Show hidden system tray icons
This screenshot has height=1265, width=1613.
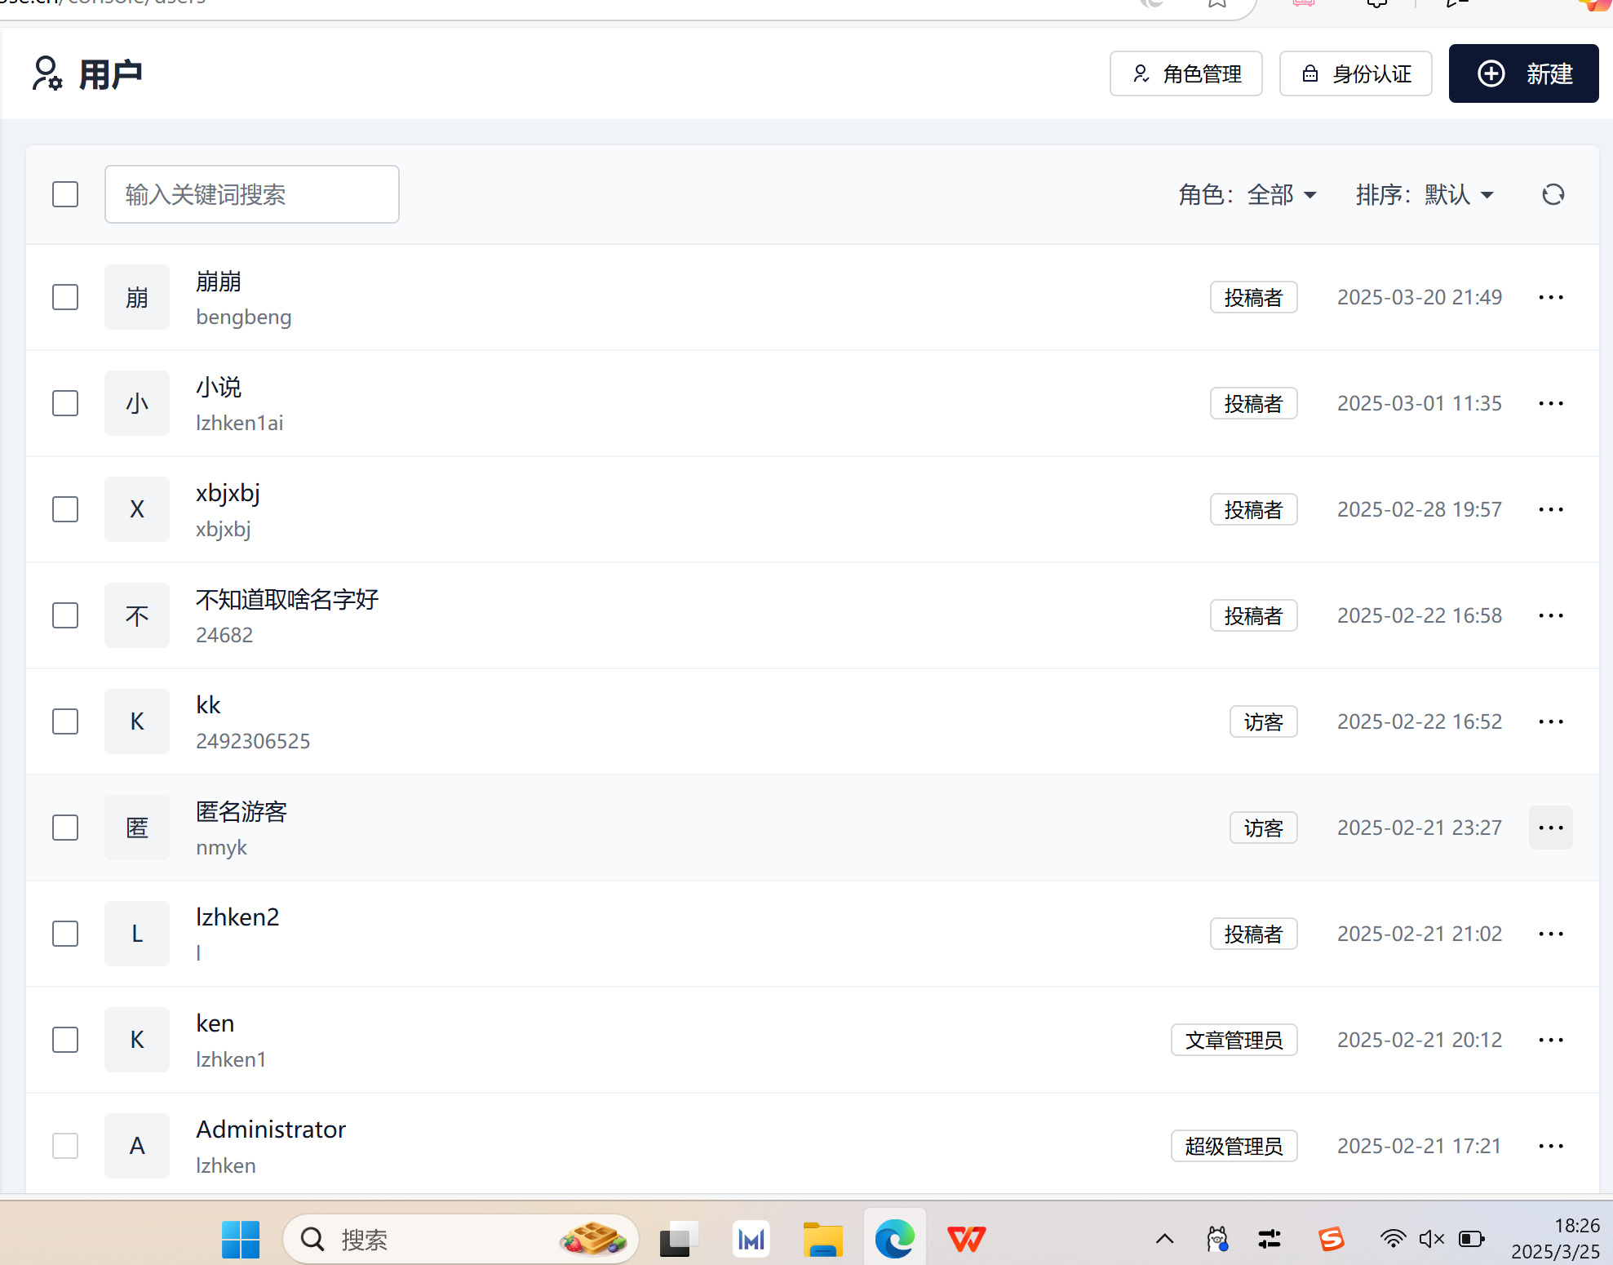(1164, 1240)
